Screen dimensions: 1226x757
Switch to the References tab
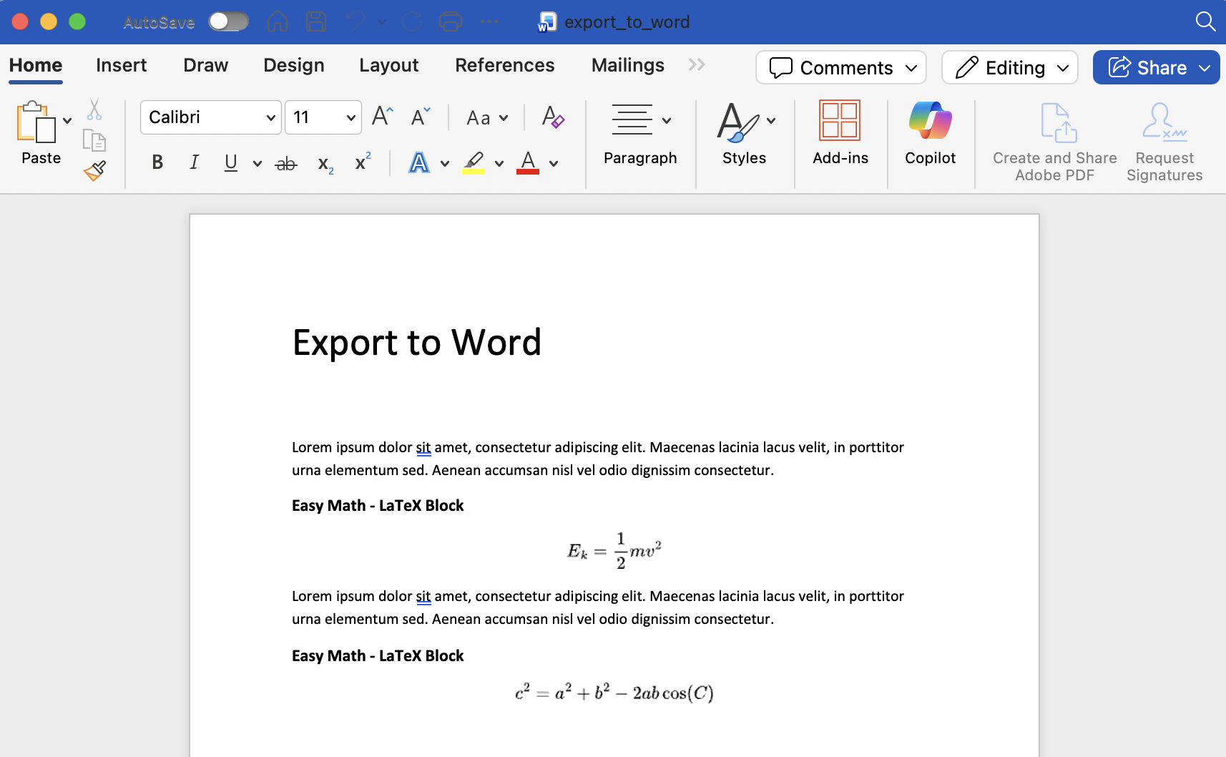point(504,65)
